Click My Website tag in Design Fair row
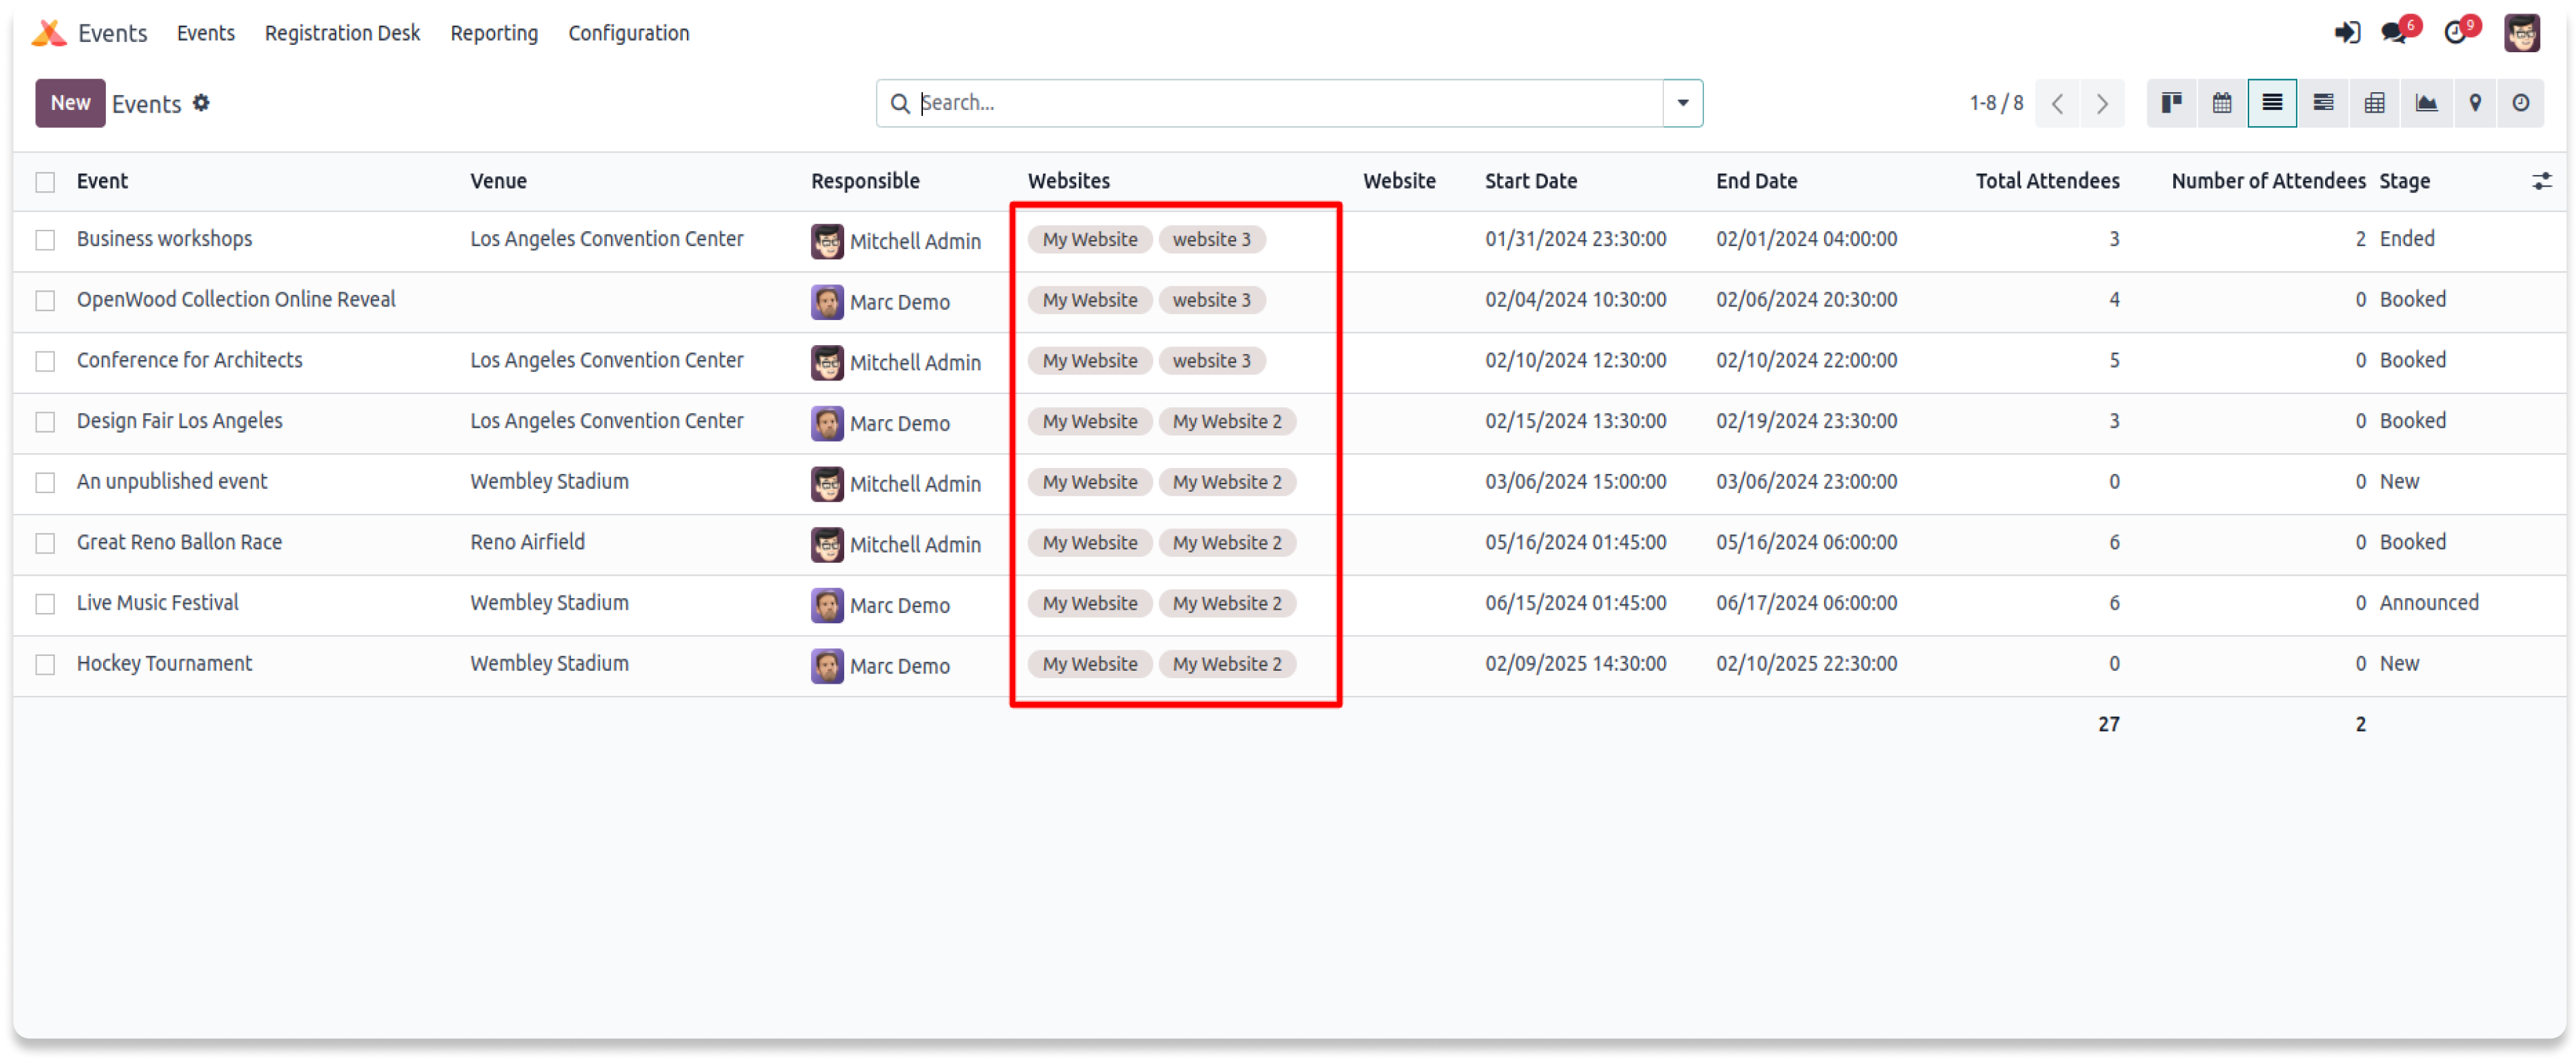Viewport: 2576px width, 1060px height. pyautogui.click(x=1090, y=422)
